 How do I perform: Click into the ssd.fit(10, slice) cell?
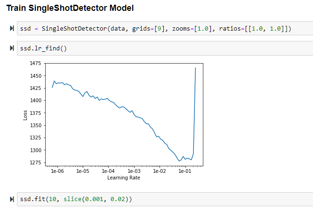pyautogui.click(x=165, y=199)
